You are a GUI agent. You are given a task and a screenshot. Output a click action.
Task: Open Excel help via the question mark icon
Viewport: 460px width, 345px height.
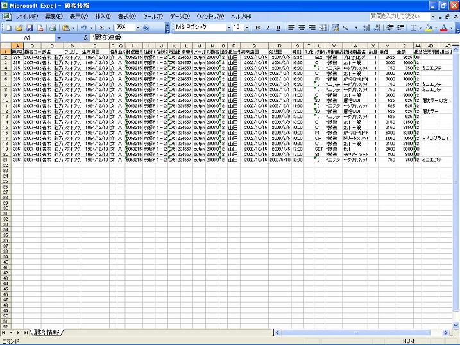coord(146,28)
